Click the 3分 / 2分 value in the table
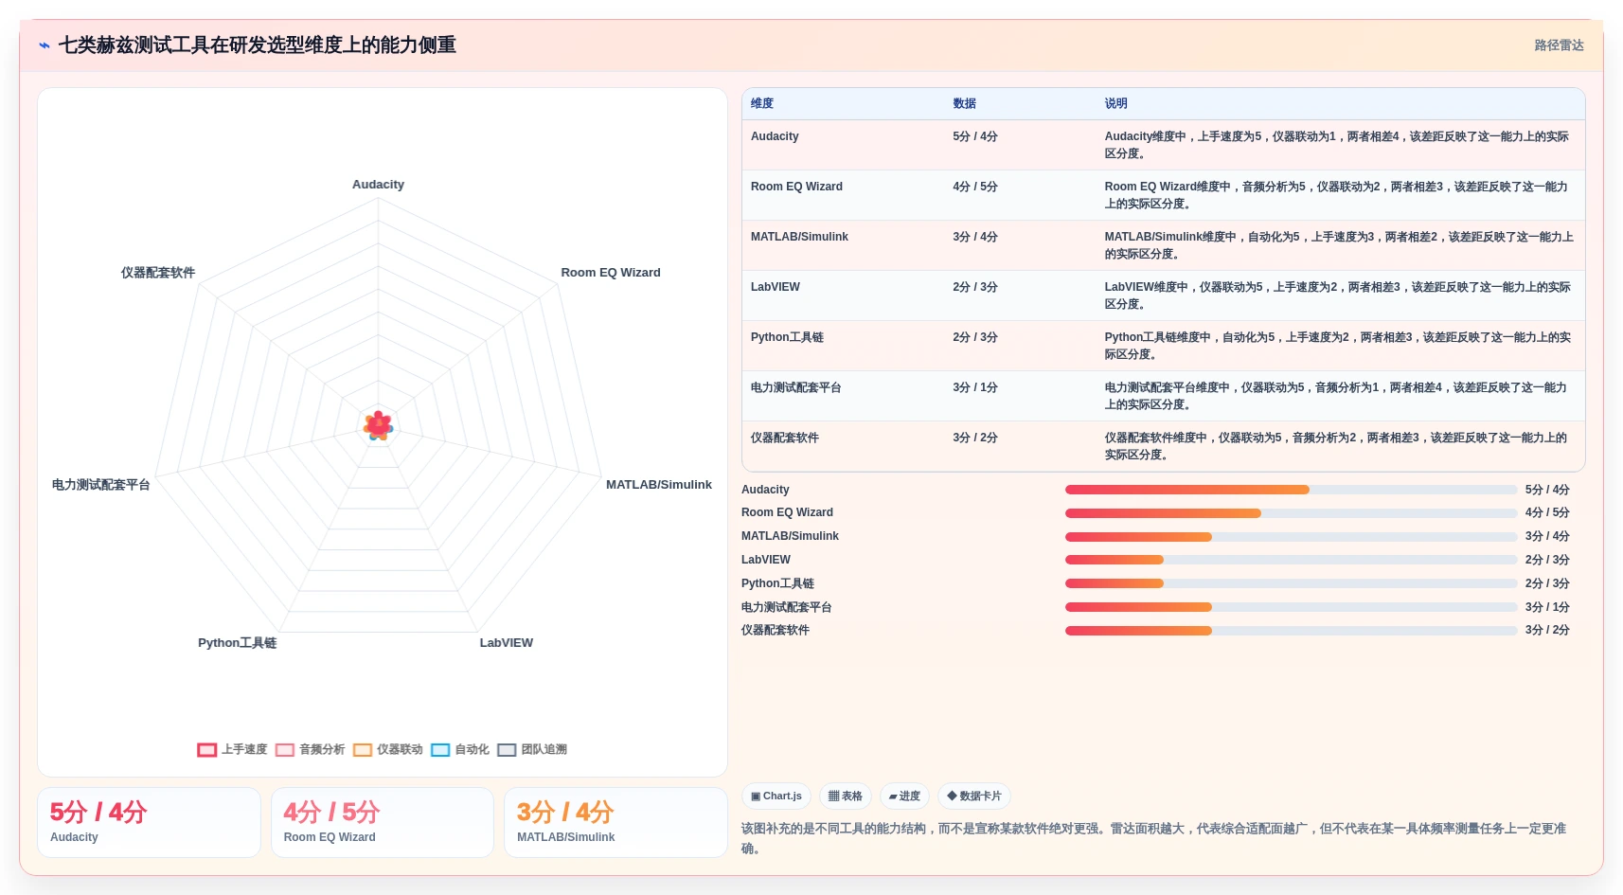Viewport: 1623px width, 895px height. tap(975, 438)
